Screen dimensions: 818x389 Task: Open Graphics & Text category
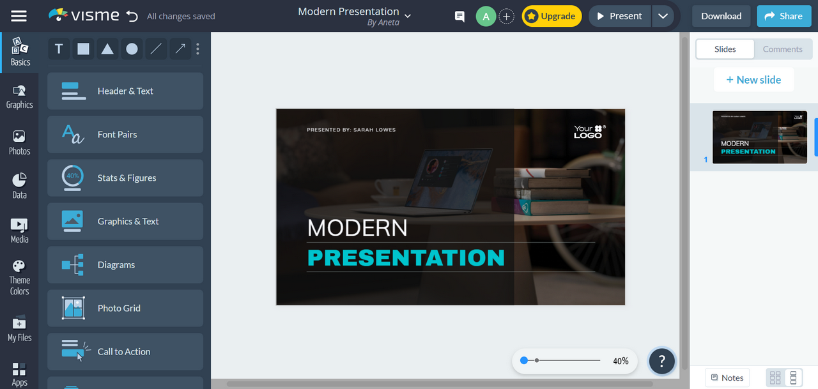click(x=125, y=221)
